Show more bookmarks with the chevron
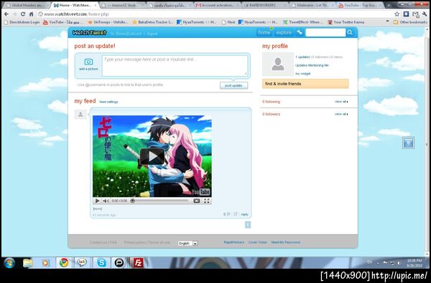 [x=388, y=21]
